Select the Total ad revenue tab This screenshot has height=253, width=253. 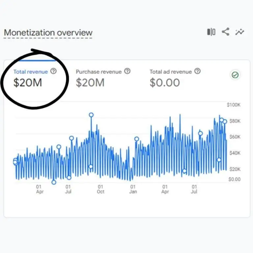tap(170, 71)
